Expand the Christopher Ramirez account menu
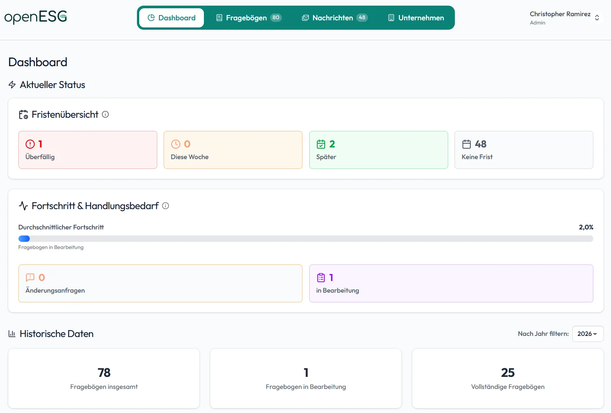Image resolution: width=611 pixels, height=413 pixels. pyautogui.click(x=560, y=17)
